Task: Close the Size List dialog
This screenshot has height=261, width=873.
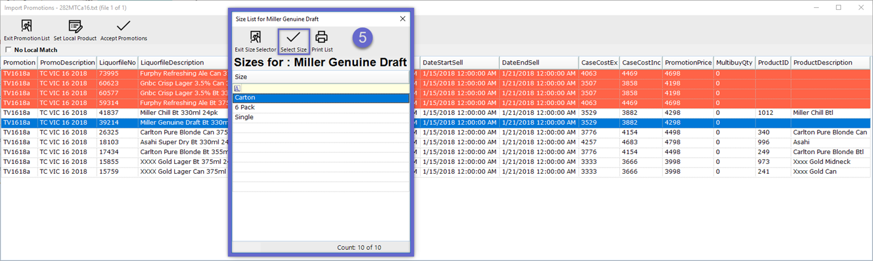Action: pyautogui.click(x=403, y=19)
